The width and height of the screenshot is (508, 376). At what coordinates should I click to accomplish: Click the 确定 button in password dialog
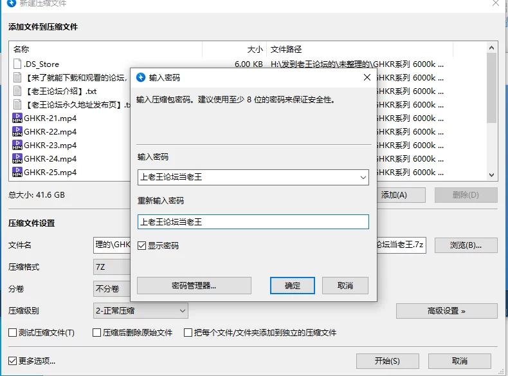point(292,285)
